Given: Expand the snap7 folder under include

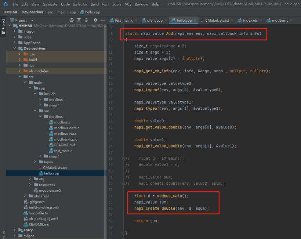Looking at the screenshot, I should tap(40, 105).
